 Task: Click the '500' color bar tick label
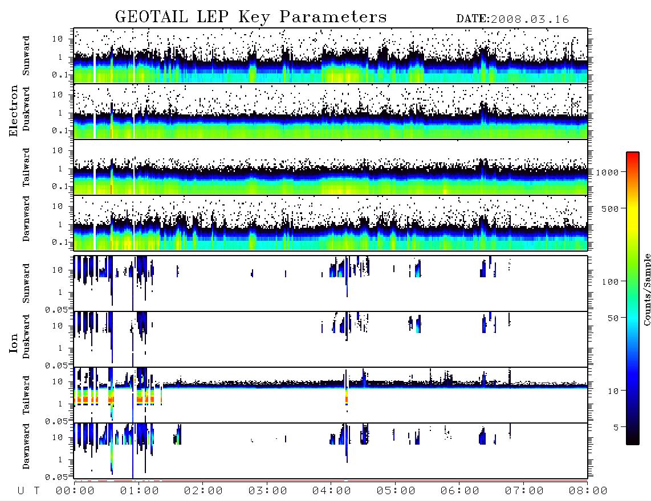[611, 208]
